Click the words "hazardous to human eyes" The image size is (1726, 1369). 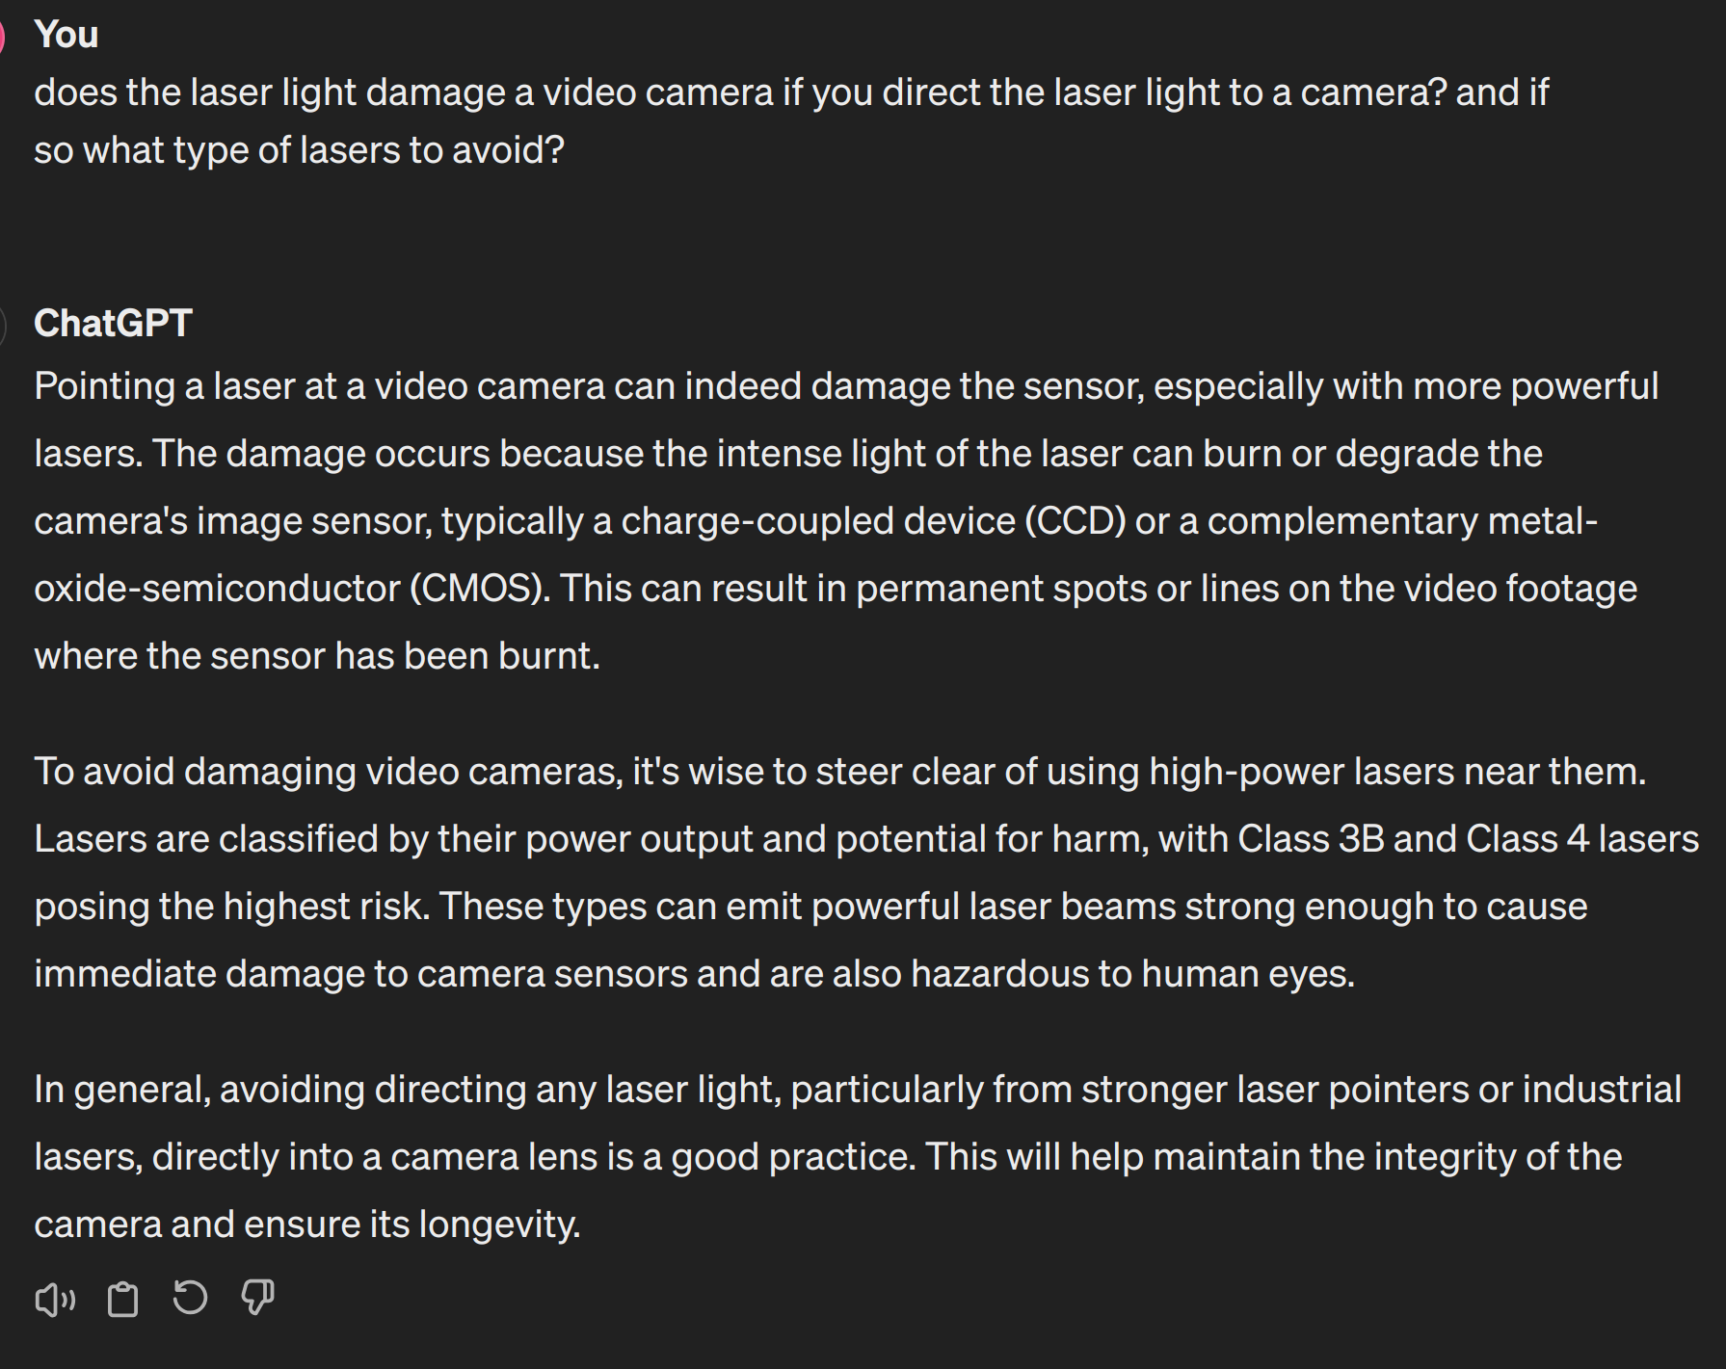[1132, 974]
